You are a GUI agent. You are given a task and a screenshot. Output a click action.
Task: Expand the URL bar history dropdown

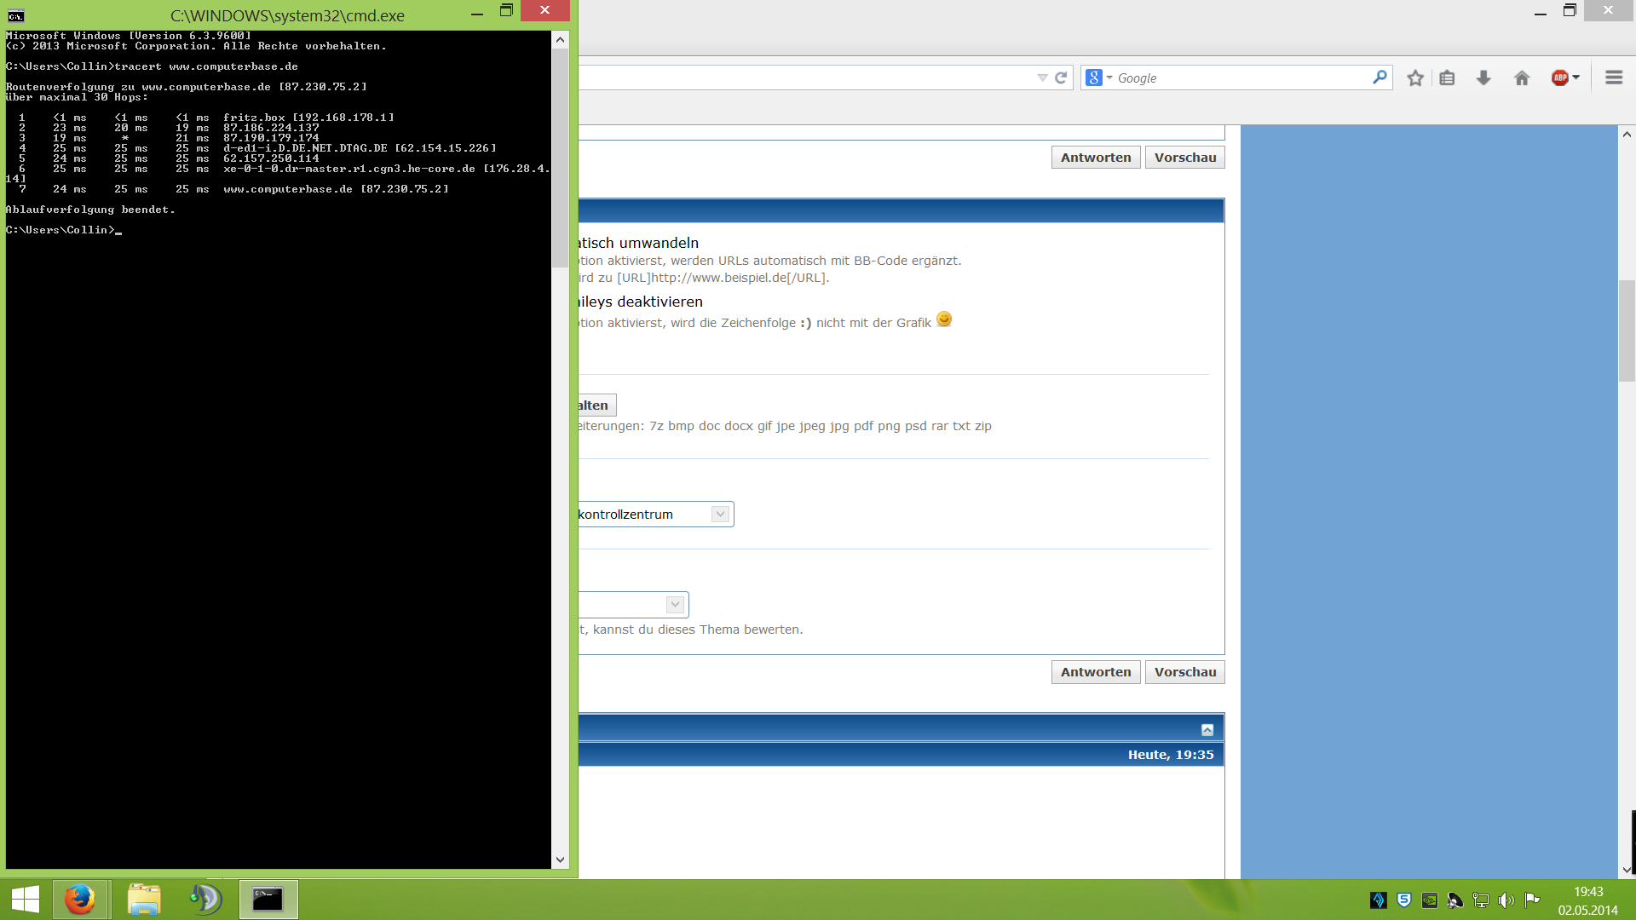(1042, 78)
